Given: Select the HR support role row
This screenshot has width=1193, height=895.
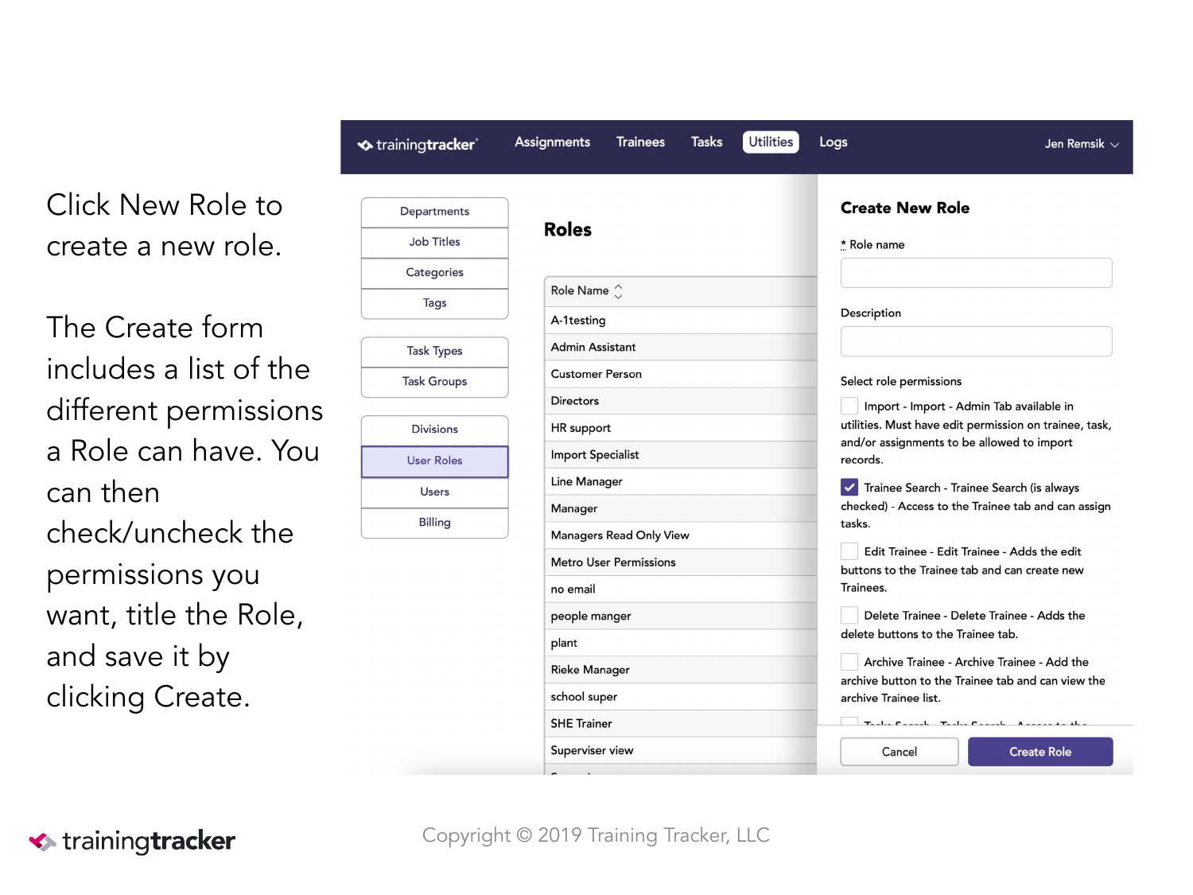Looking at the screenshot, I should [x=681, y=428].
